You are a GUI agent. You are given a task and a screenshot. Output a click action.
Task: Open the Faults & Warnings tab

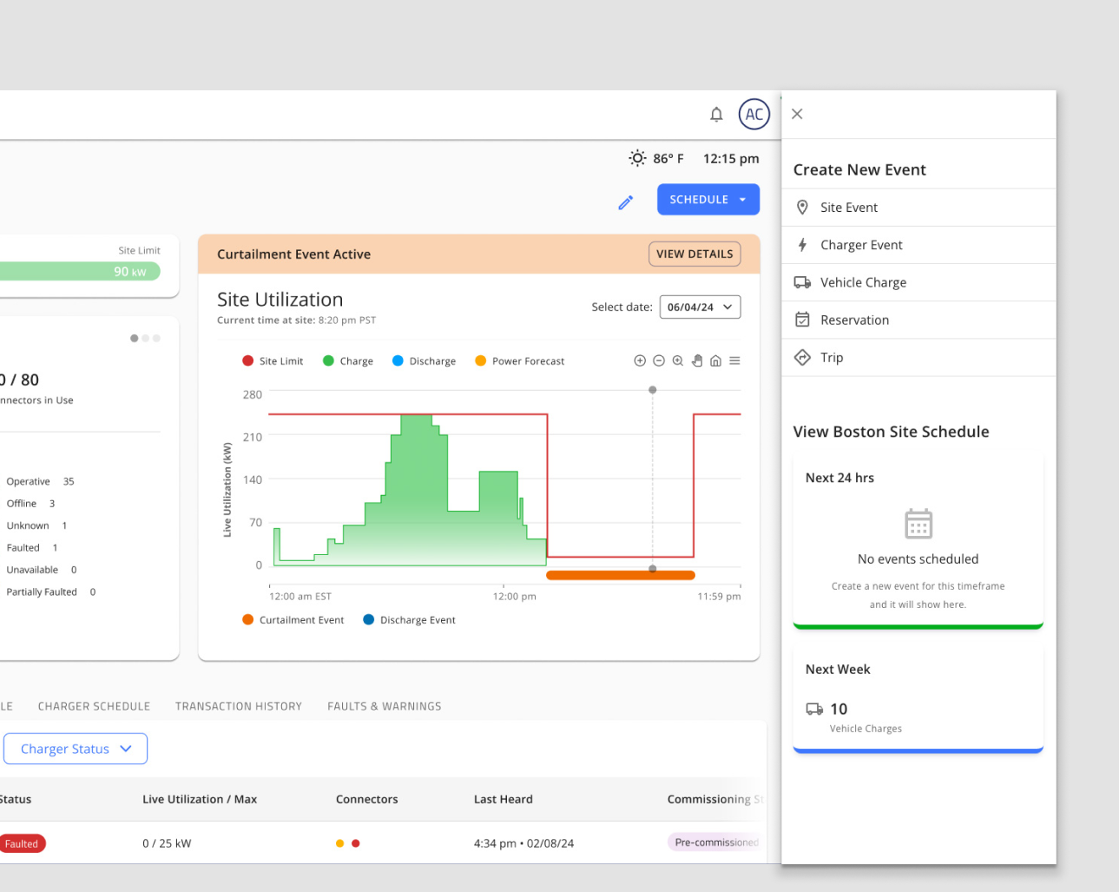click(x=384, y=707)
